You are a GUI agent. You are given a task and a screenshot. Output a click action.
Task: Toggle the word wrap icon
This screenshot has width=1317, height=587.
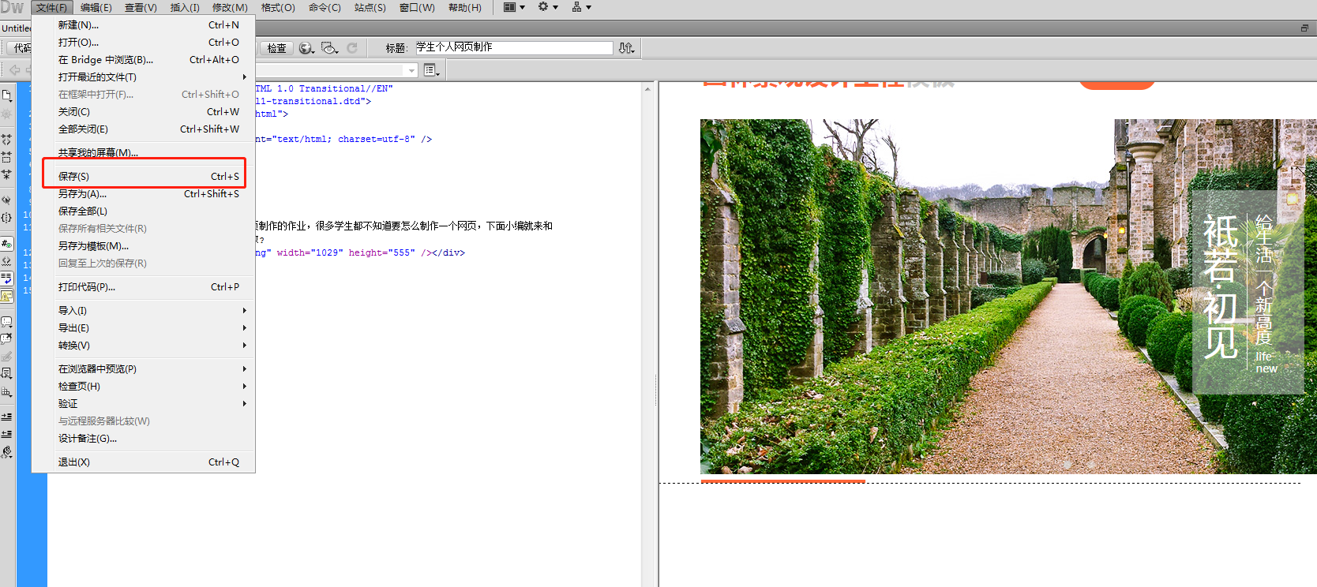6,279
